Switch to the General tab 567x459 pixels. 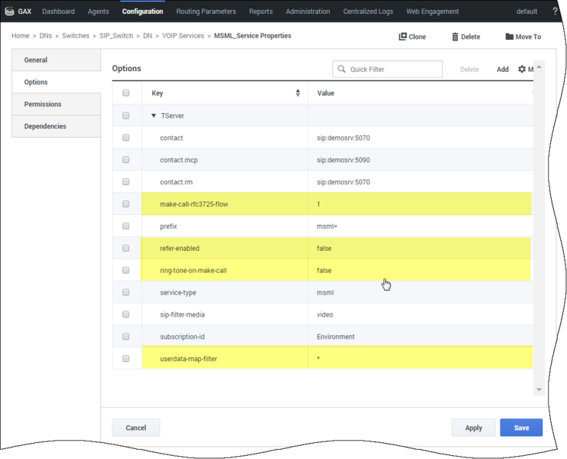click(56, 60)
